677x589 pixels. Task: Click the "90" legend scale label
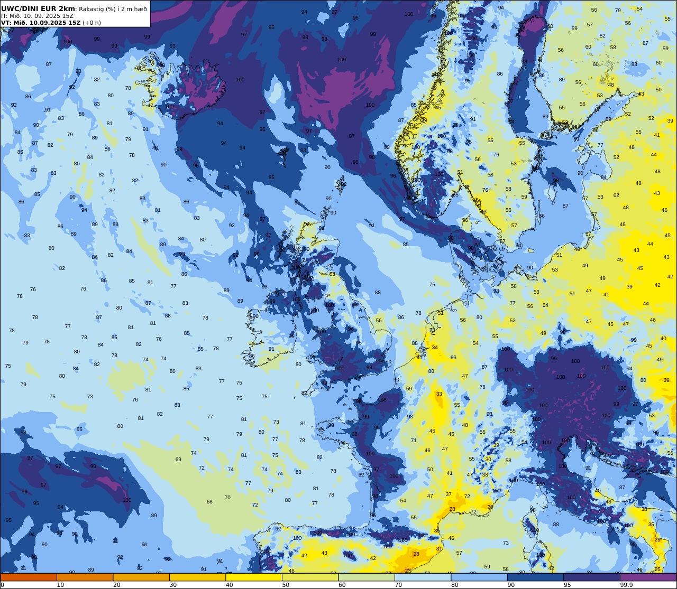tap(511, 585)
